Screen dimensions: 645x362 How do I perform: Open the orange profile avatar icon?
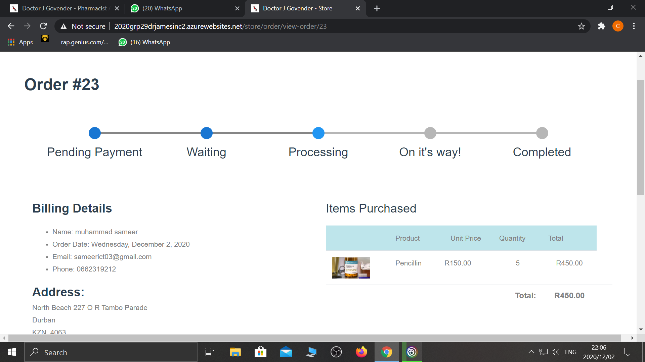[x=617, y=26]
